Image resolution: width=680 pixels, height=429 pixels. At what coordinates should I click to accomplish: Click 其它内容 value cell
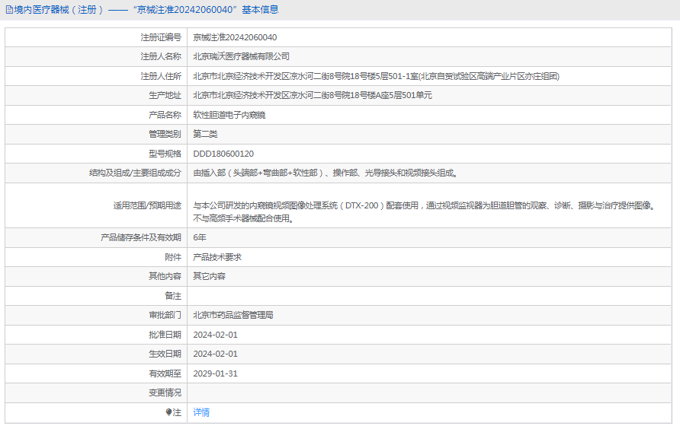209,276
